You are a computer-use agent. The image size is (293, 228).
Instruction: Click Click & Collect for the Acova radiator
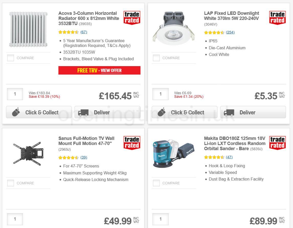[x=39, y=112]
